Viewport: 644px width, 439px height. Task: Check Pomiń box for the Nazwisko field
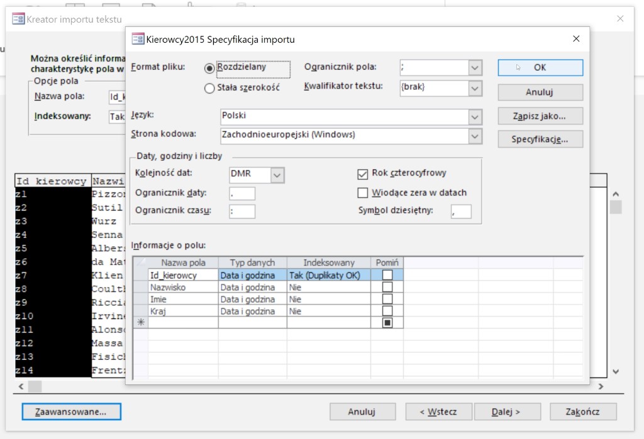point(387,287)
